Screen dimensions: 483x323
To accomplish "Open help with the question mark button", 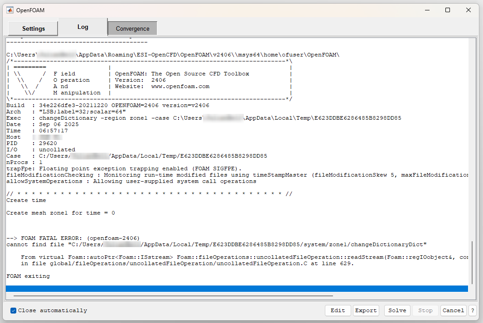I will [x=473, y=310].
